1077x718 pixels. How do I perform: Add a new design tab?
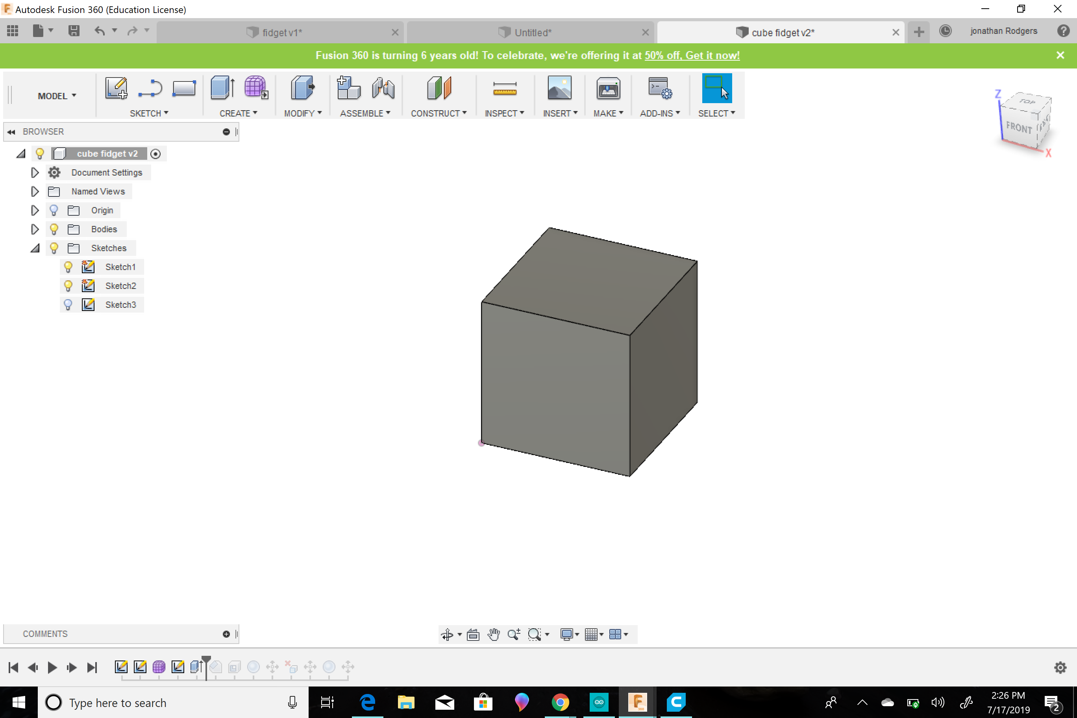[919, 31]
